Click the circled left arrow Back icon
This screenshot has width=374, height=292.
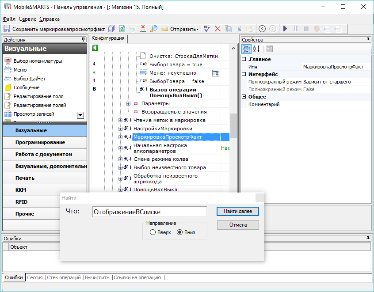tap(262, 29)
